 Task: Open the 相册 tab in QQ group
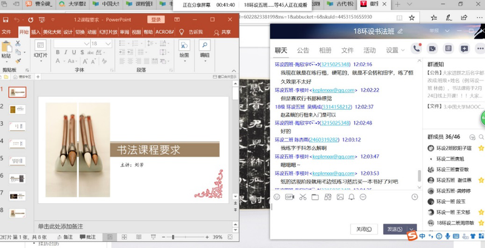[325, 50]
